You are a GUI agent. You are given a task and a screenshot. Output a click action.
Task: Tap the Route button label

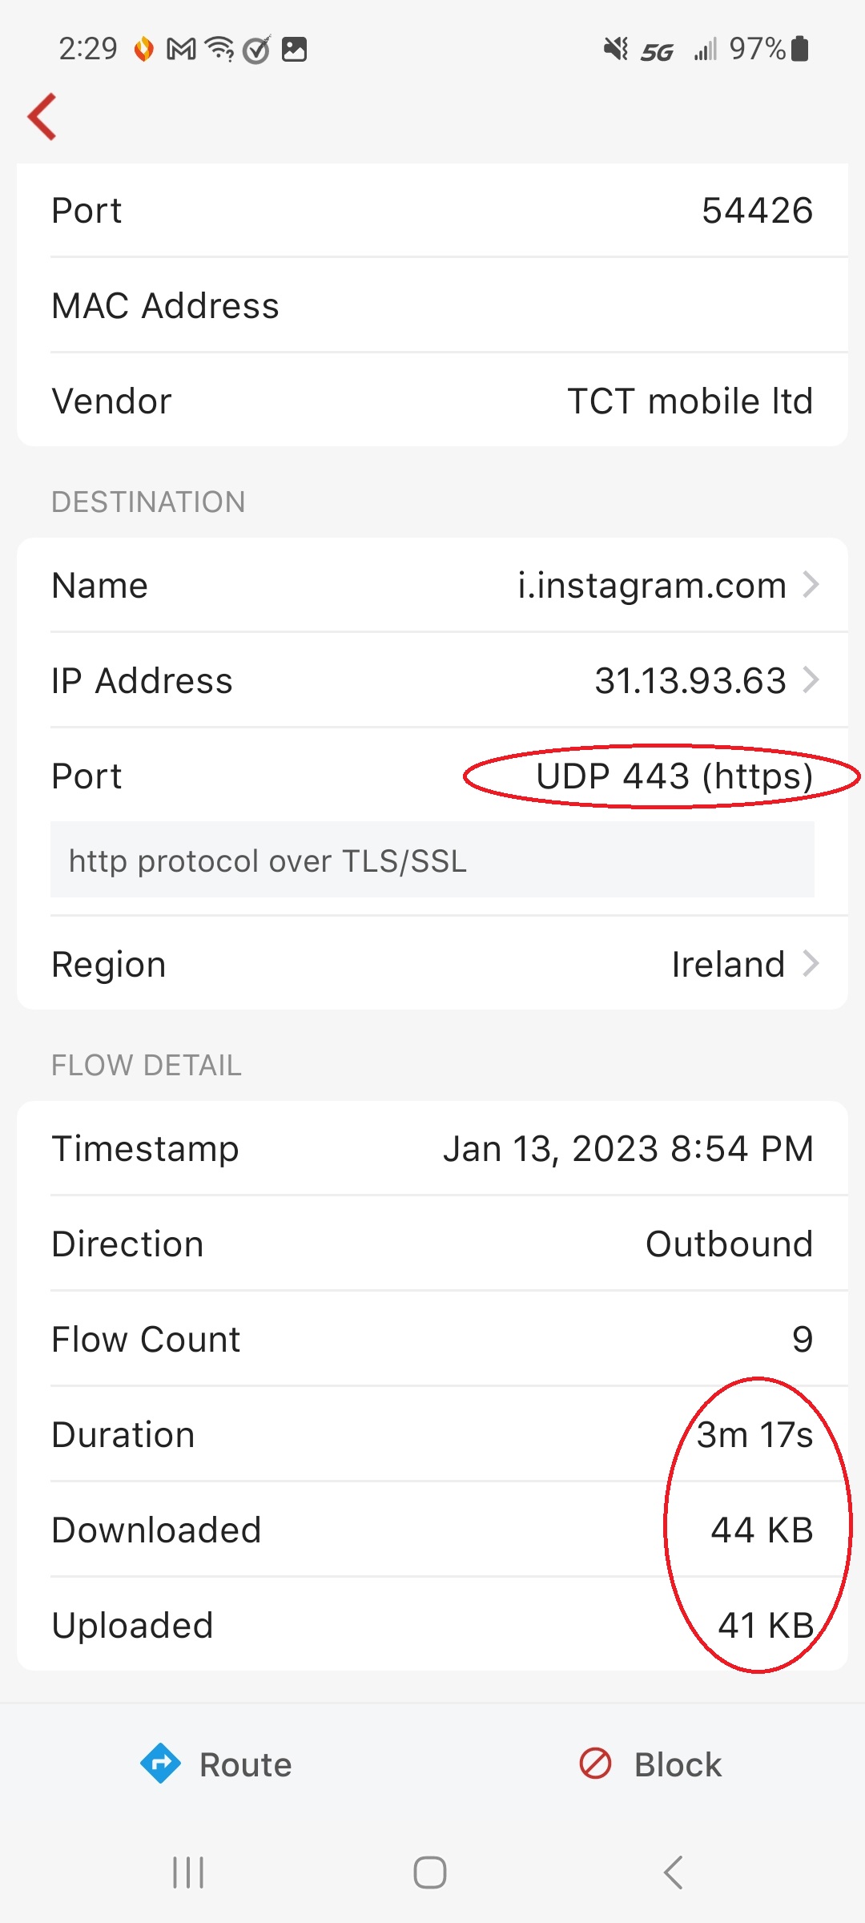[245, 1764]
